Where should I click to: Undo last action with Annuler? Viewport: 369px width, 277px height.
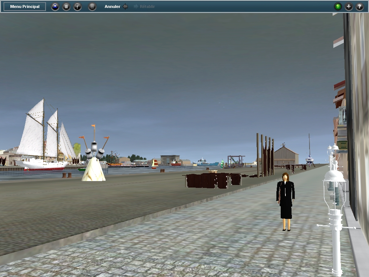116,6
